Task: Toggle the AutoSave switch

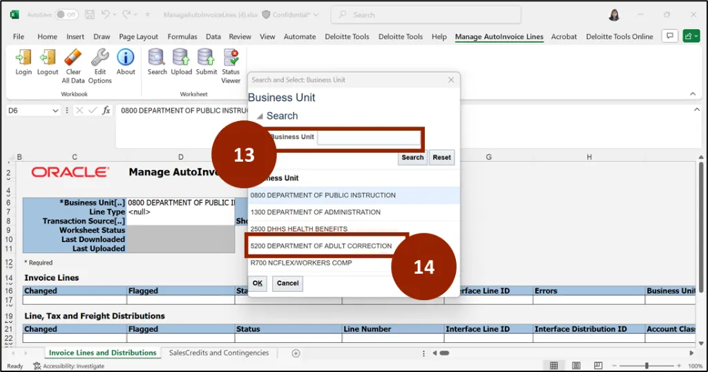Action: [66, 15]
